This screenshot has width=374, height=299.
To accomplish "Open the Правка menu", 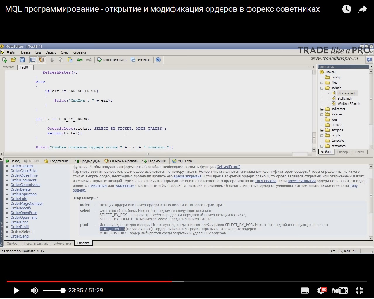I will tap(25, 52).
